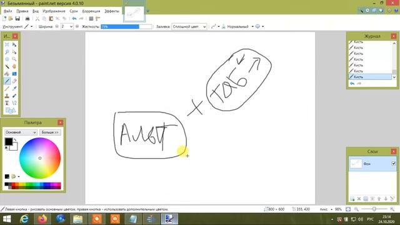
Task: Select the Clone Stamp tool
Action: [7, 96]
